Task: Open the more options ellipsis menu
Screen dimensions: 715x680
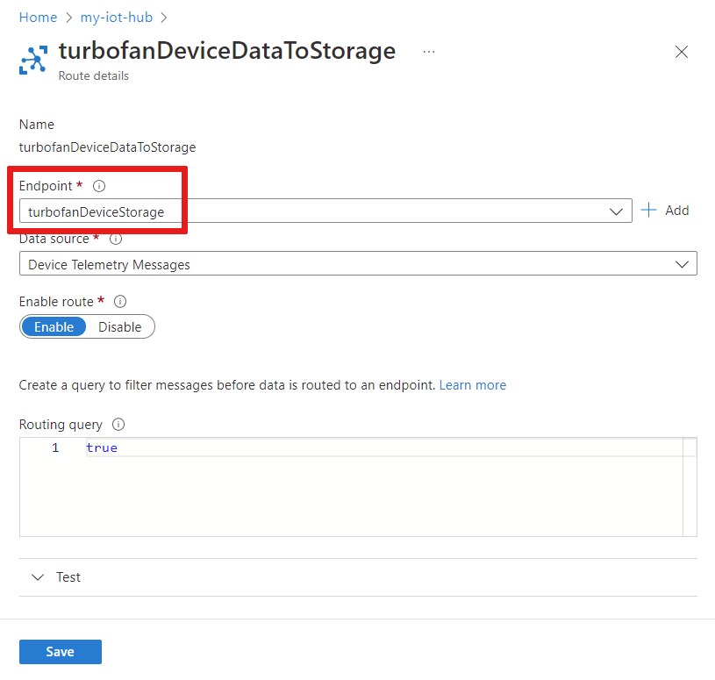Action: pyautogui.click(x=428, y=52)
